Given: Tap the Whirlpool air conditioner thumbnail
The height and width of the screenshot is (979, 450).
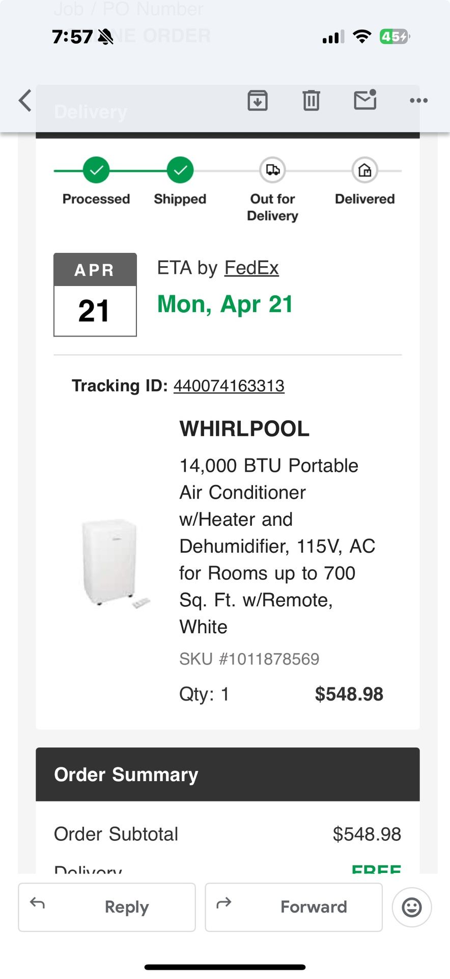Looking at the screenshot, I should (x=108, y=563).
